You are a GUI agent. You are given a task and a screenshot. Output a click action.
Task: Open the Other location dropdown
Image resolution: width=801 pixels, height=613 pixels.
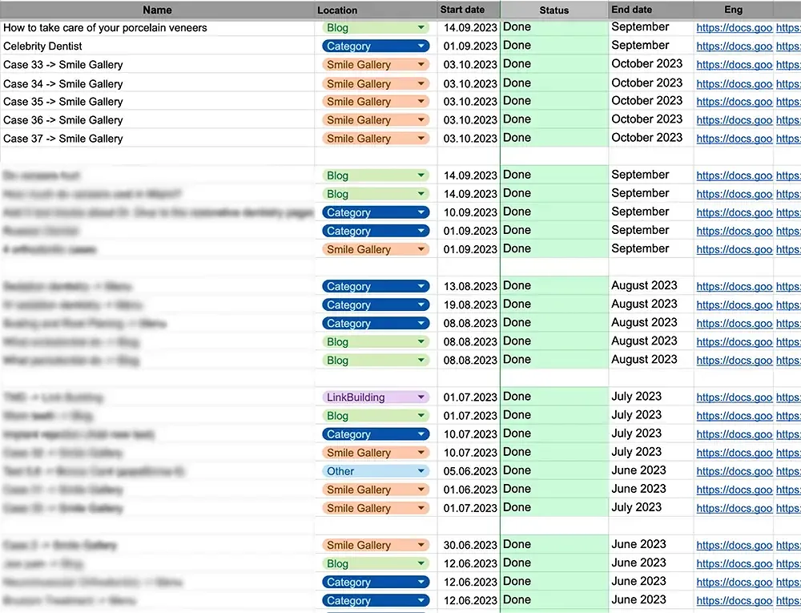tap(421, 471)
